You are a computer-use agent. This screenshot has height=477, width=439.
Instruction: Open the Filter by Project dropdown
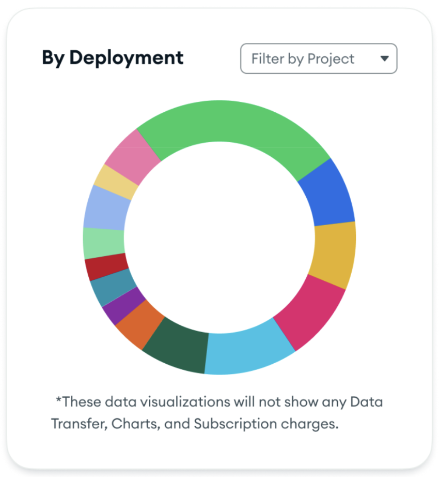click(x=318, y=59)
